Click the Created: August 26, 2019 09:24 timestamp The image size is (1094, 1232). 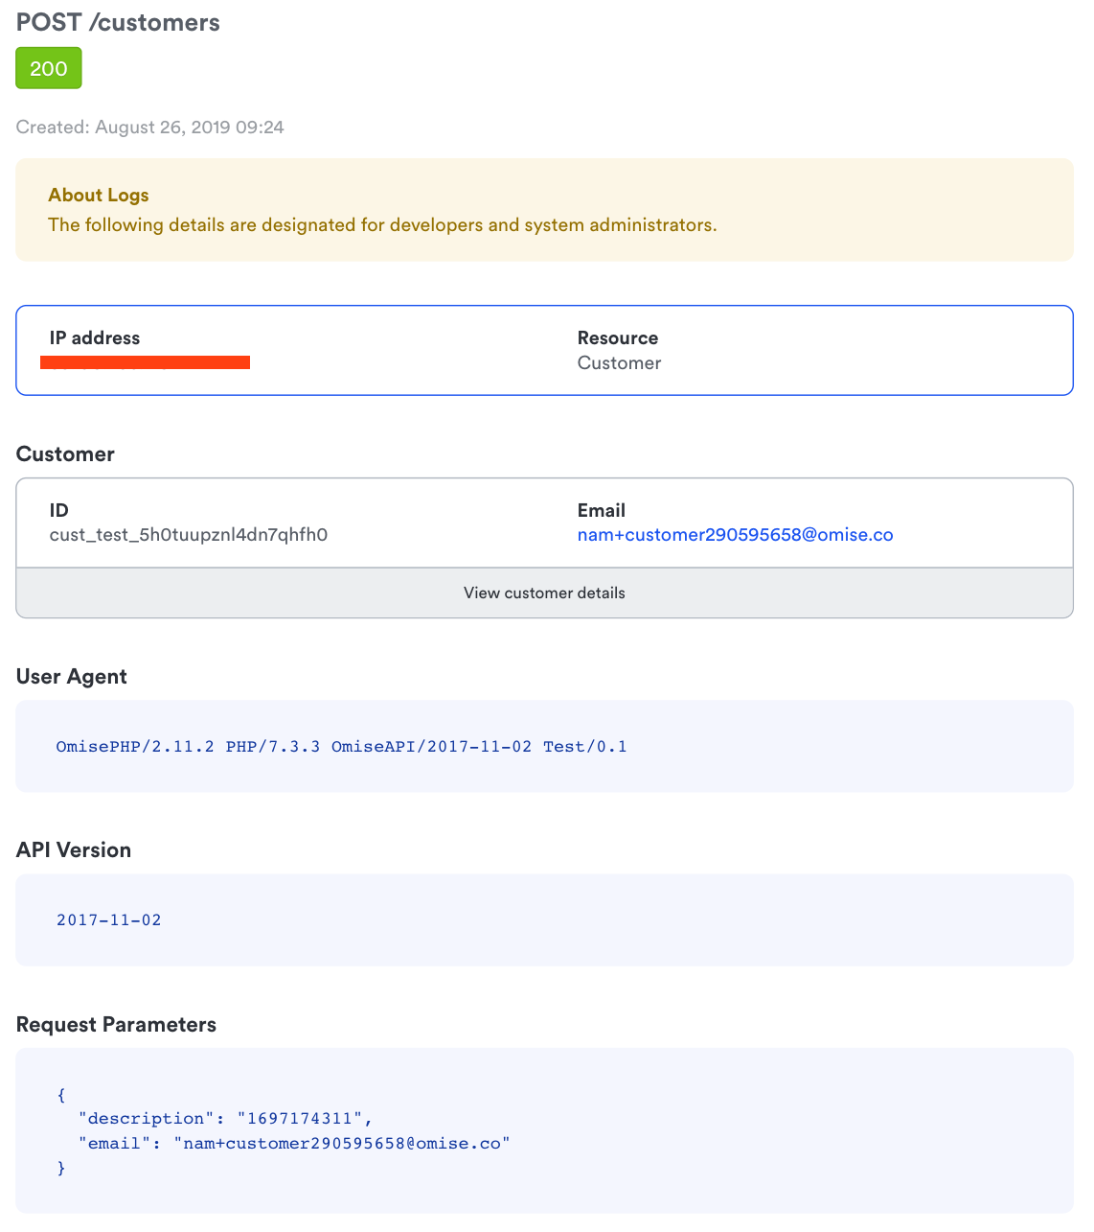[150, 128]
